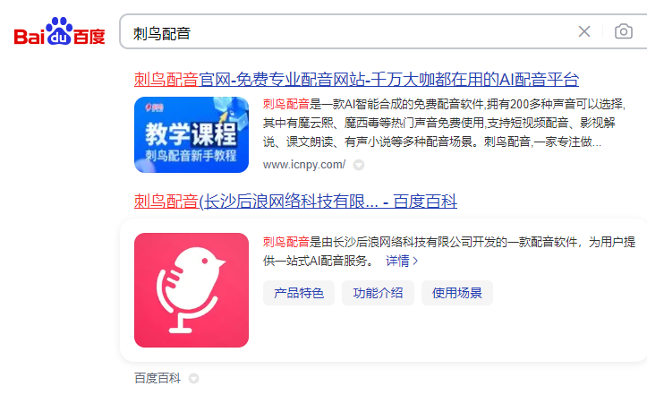Click the Baidu paw logo
This screenshot has width=647, height=395.
click(x=59, y=30)
